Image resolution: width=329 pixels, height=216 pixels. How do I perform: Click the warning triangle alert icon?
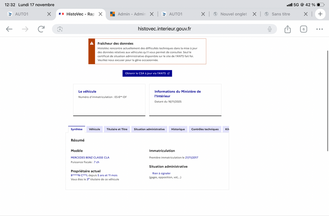tap(92, 43)
